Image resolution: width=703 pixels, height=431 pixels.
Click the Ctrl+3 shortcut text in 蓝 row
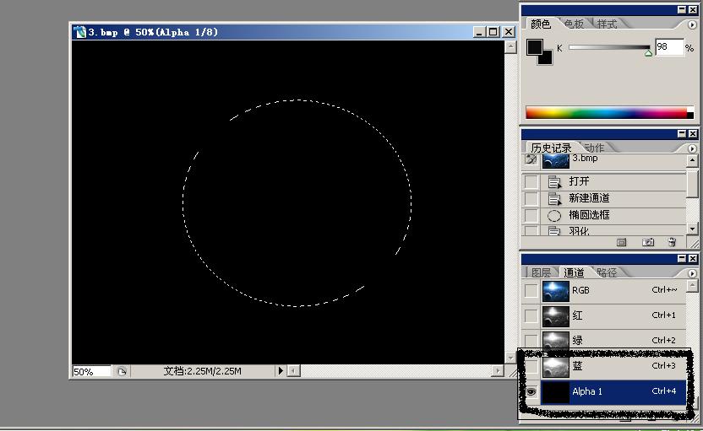[663, 366]
